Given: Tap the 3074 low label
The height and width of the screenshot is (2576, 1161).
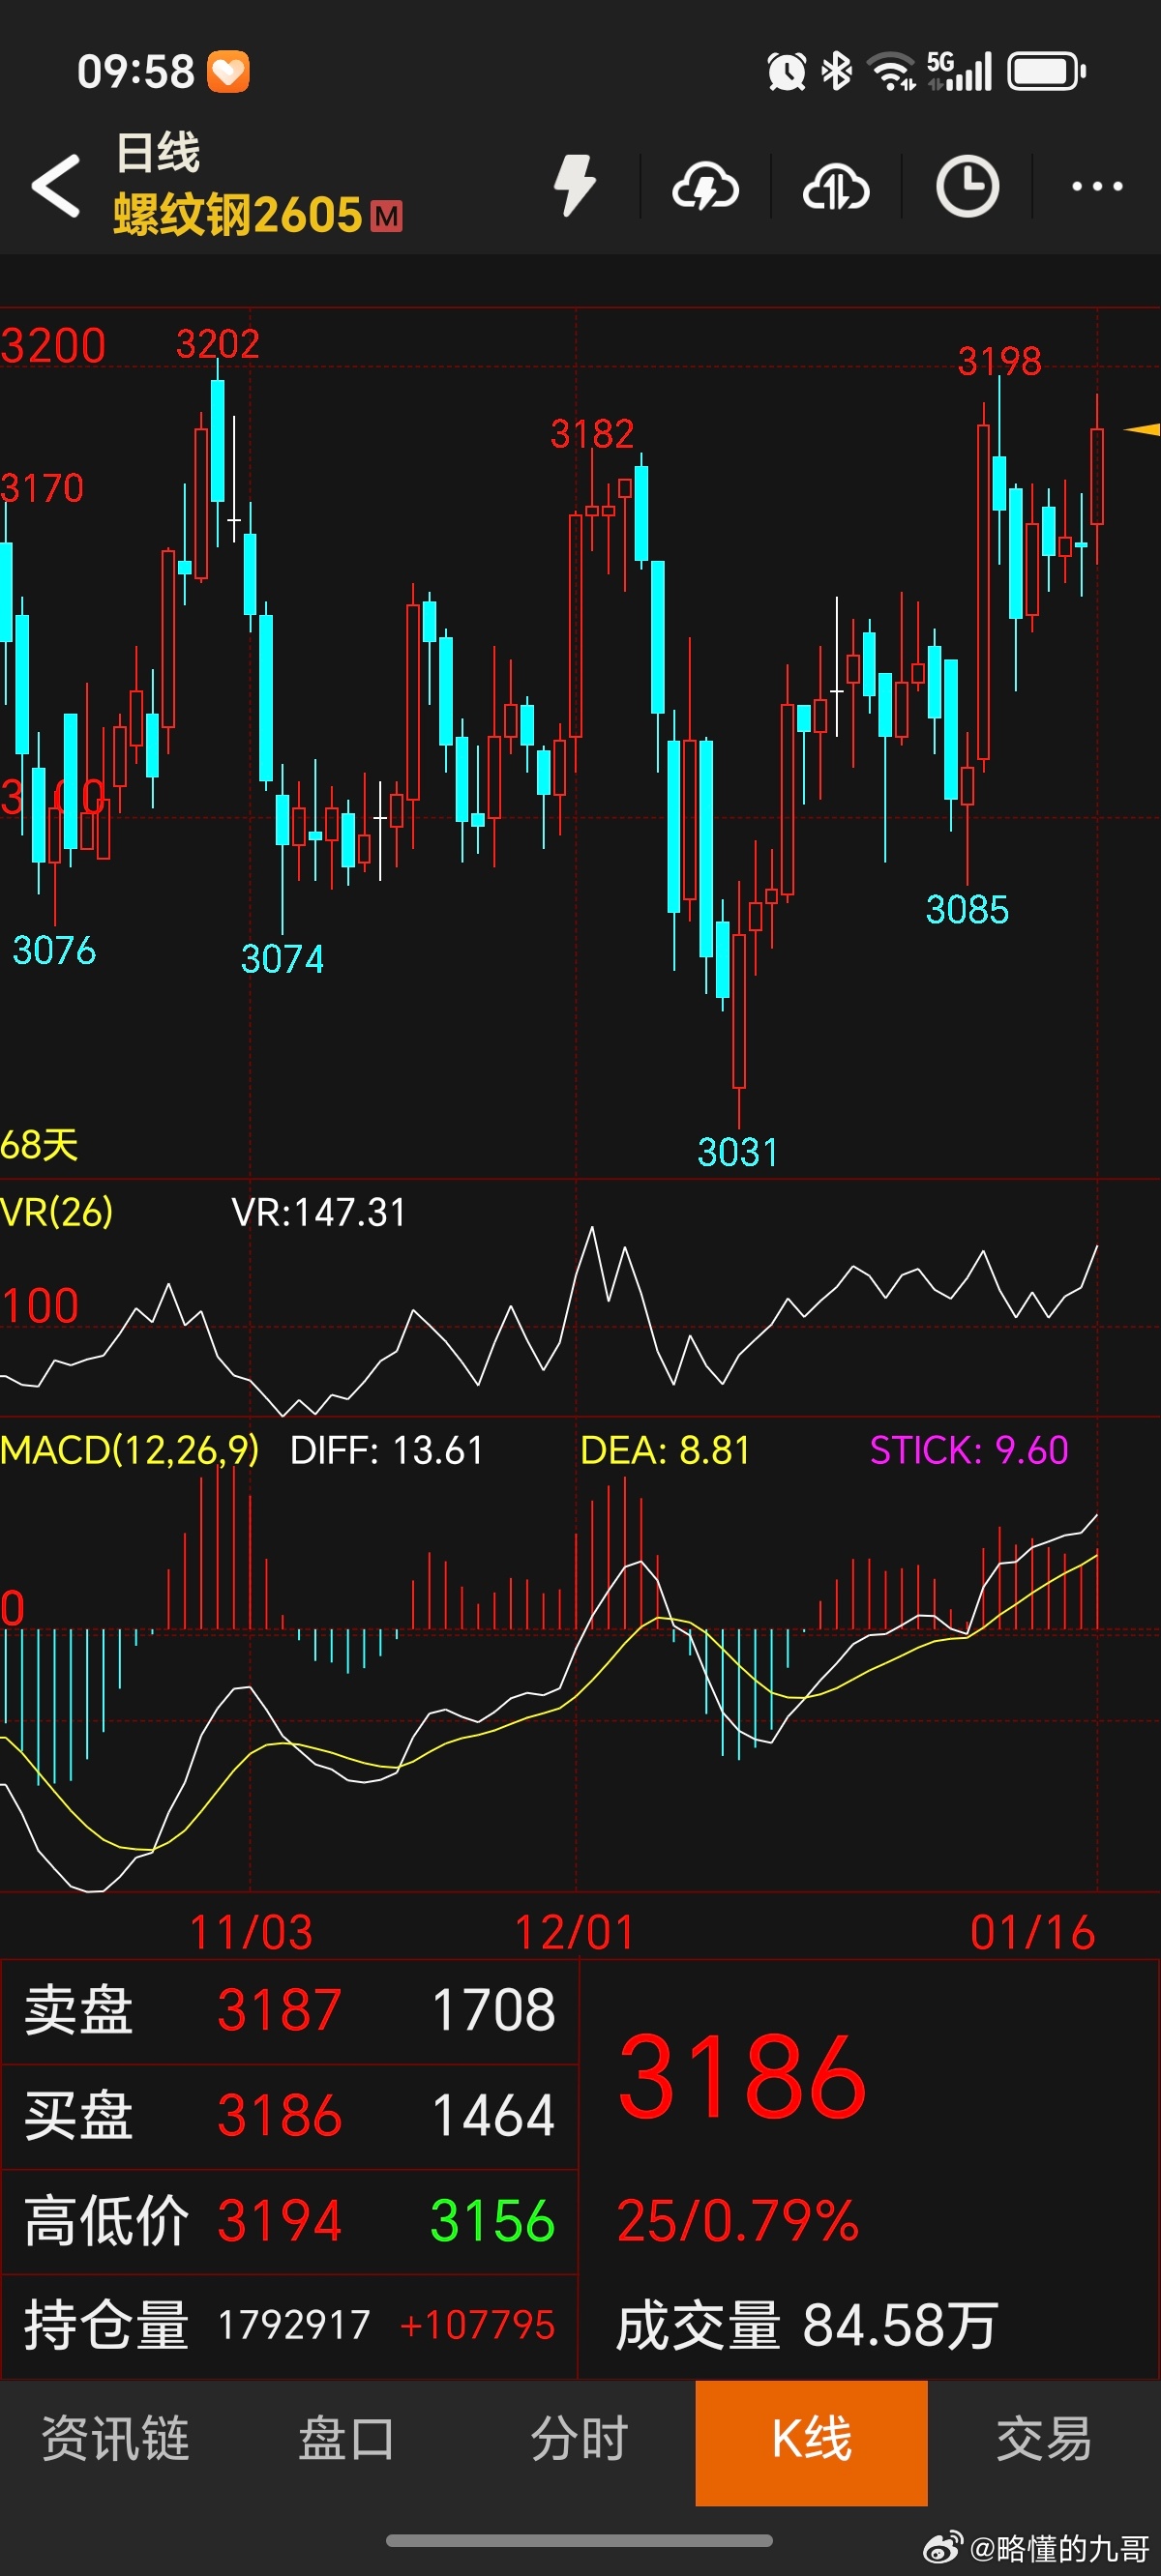Looking at the screenshot, I should coord(283,959).
